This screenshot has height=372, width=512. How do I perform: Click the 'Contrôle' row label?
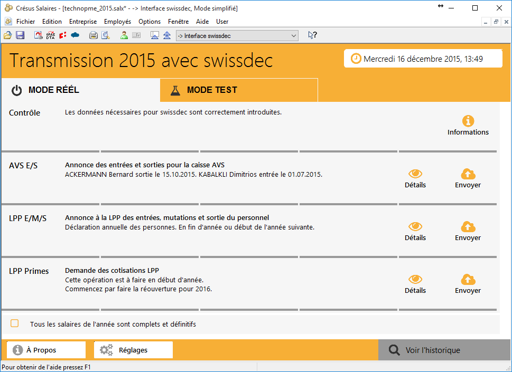pos(24,113)
